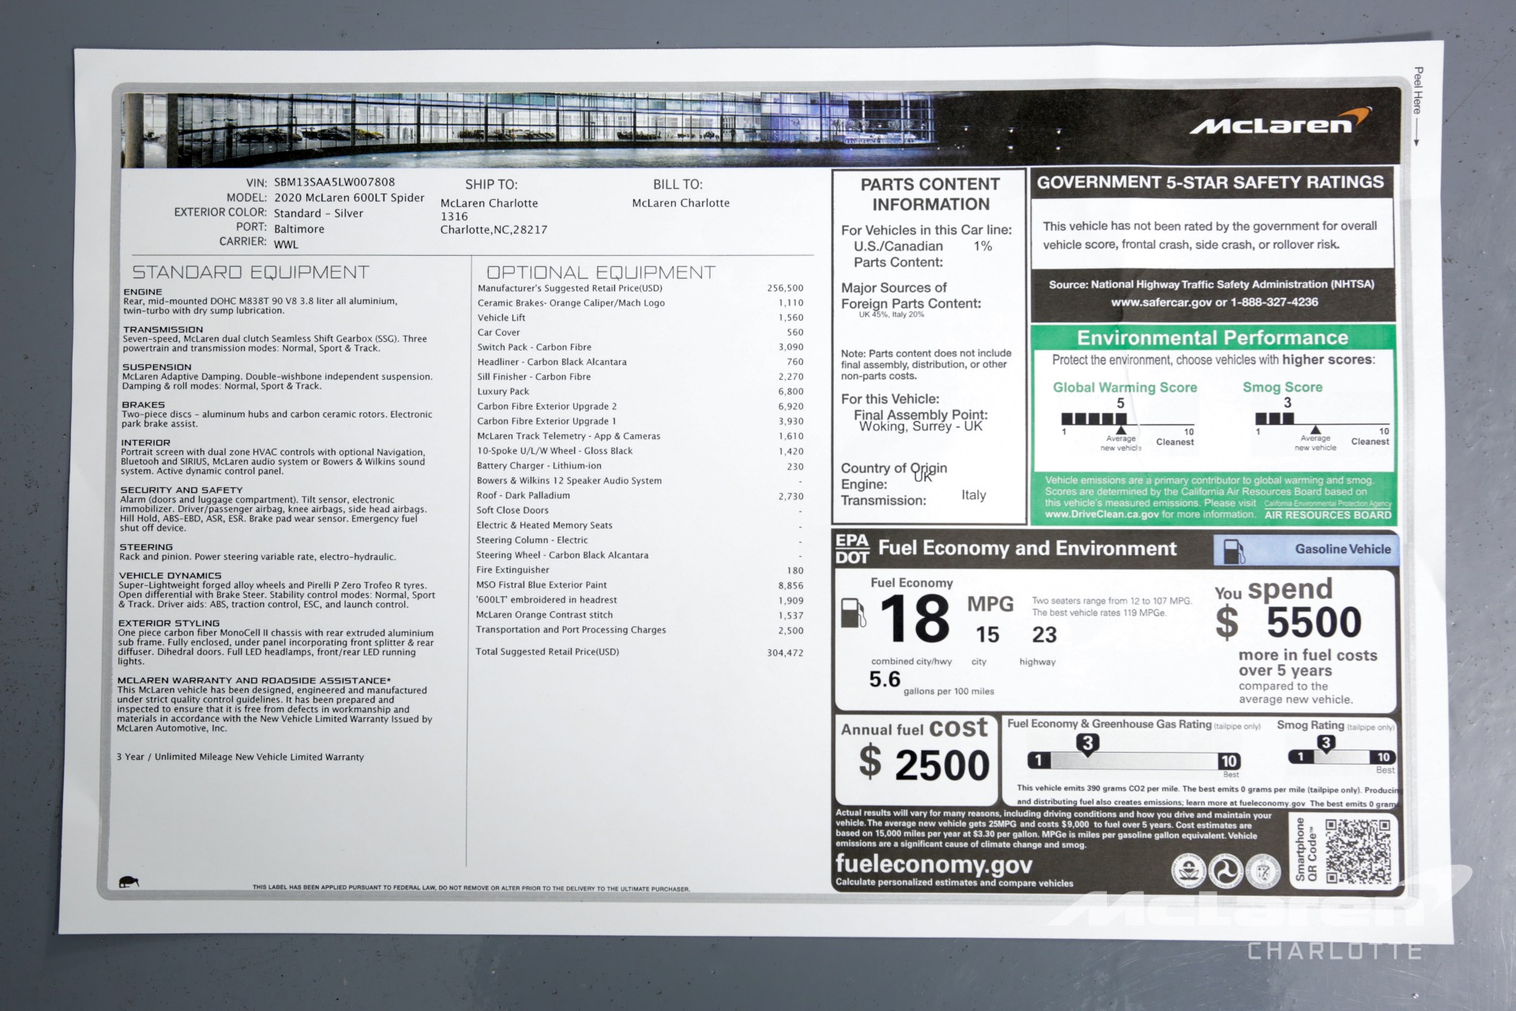Select Headliner - Carbon Black Alcantara row
The height and width of the screenshot is (1011, 1516).
point(640,362)
